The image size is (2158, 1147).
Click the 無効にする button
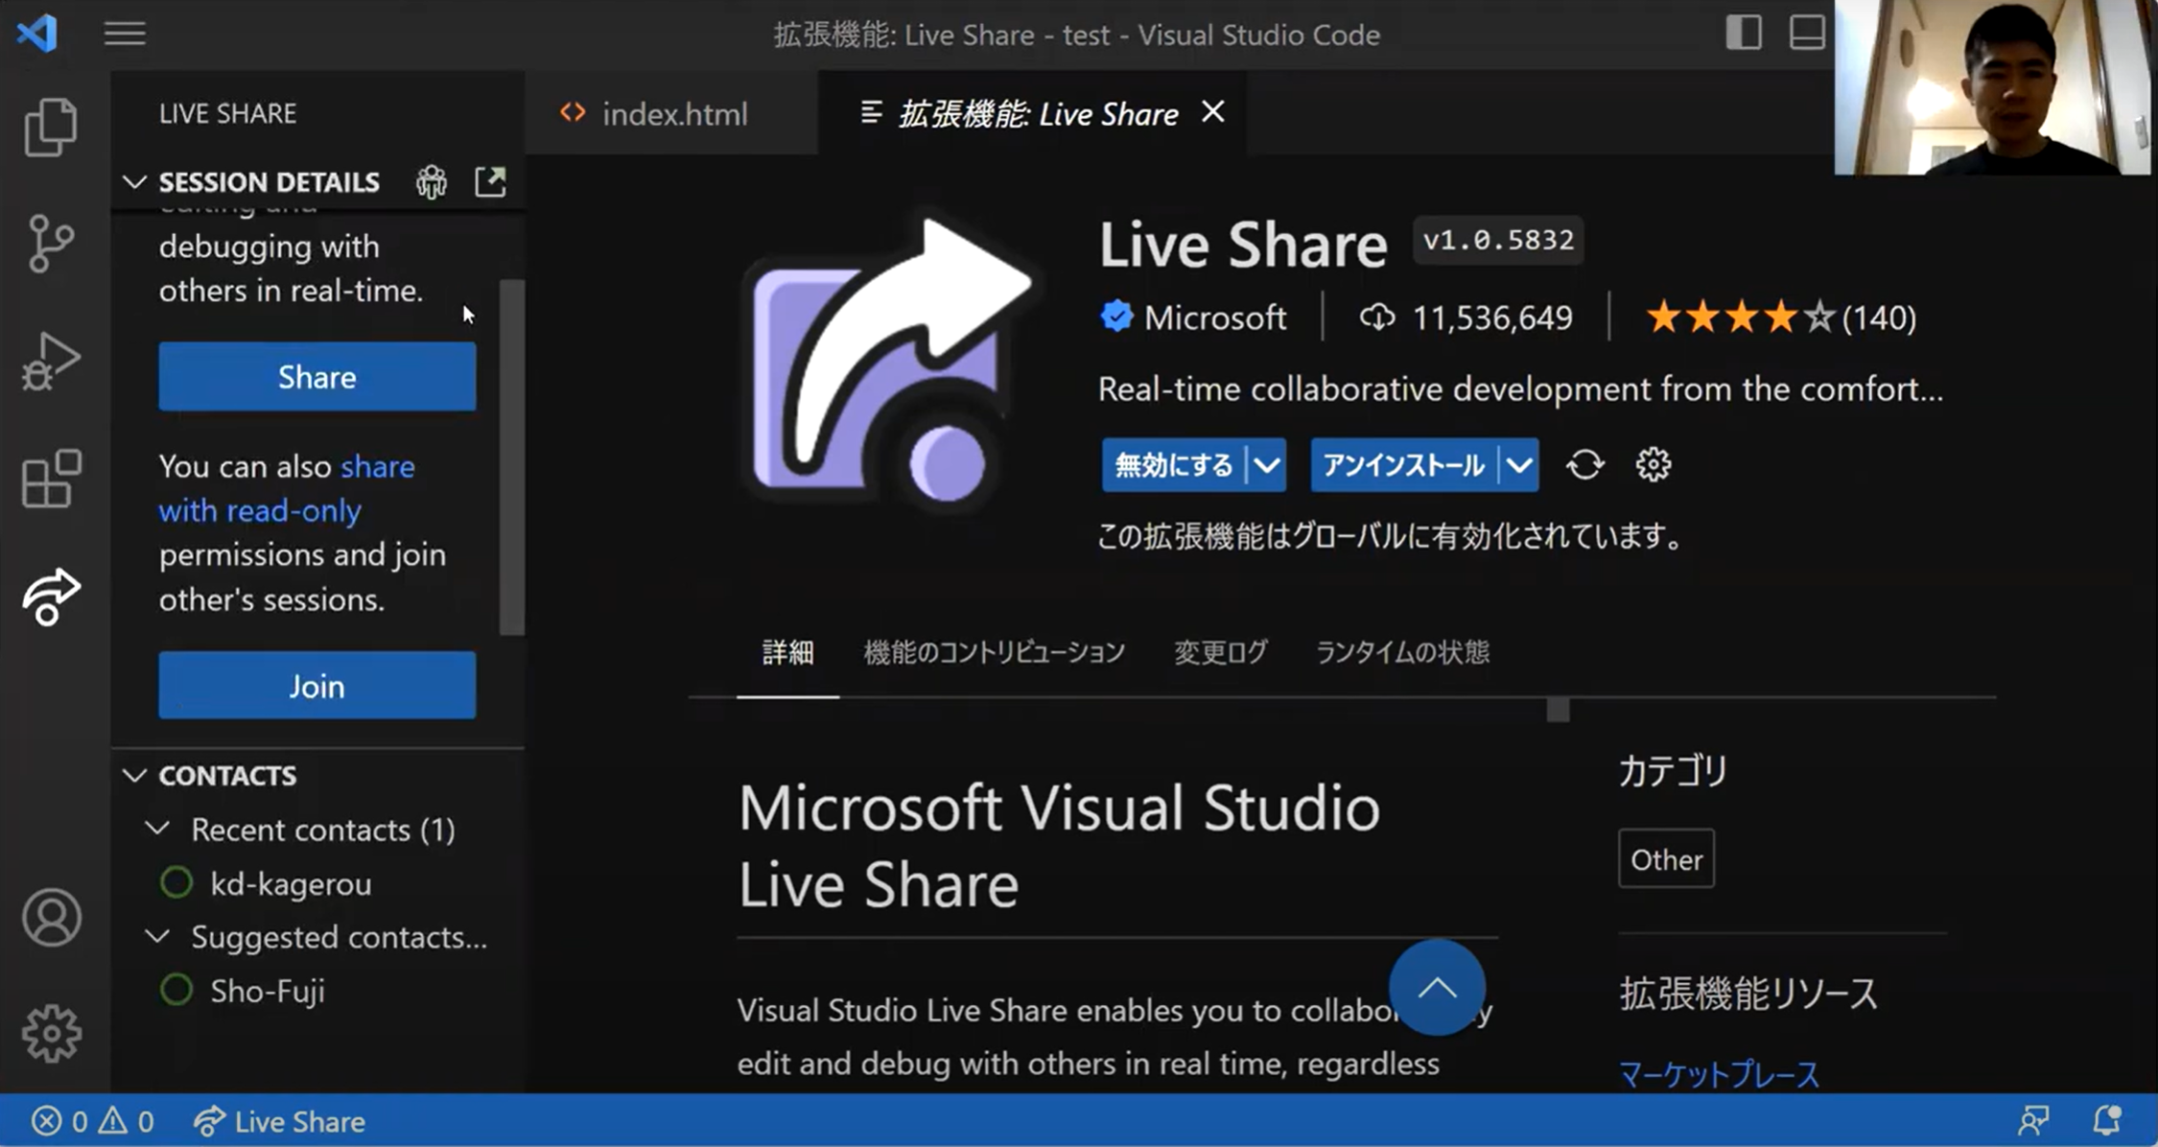1173,465
